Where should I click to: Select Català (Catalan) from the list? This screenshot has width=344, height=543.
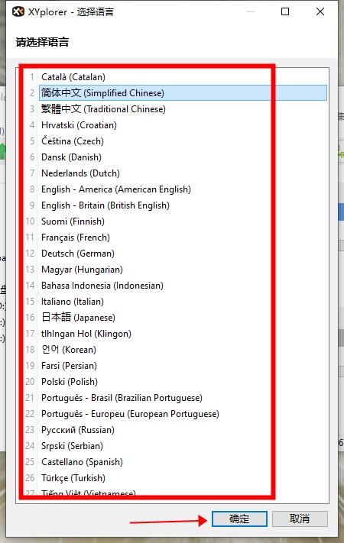[73, 77]
